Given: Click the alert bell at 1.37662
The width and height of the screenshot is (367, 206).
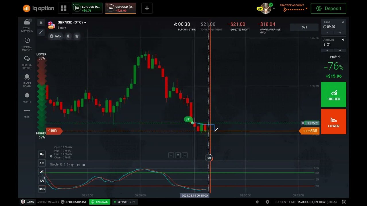Looking at the screenshot, I should tap(303, 123).
